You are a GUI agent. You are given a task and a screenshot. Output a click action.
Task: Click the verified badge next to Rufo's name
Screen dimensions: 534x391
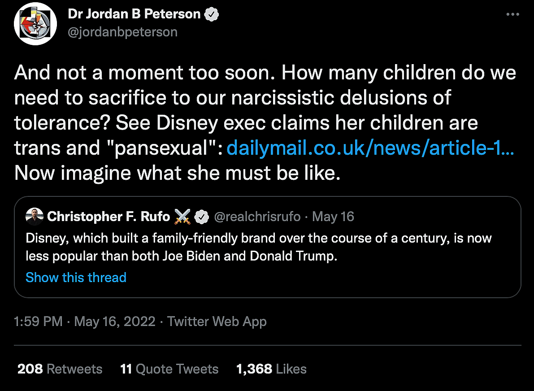pos(203,217)
